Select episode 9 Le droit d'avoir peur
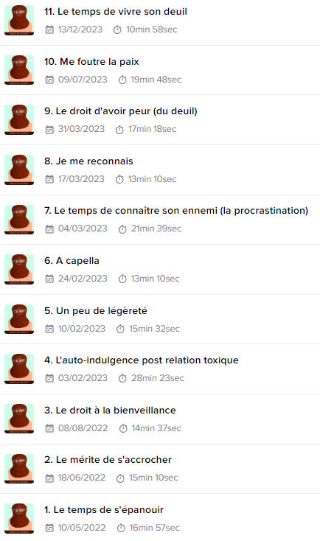Image resolution: width=320 pixels, height=541 pixels. point(120,111)
